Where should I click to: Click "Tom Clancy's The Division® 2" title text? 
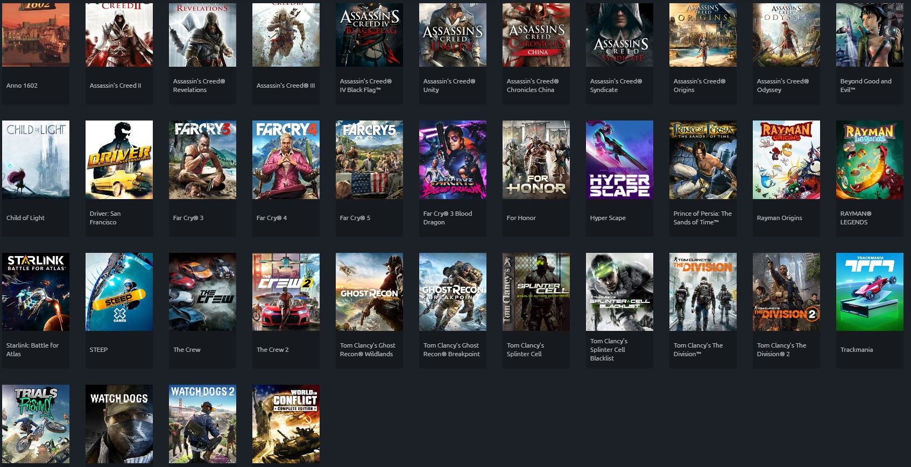[781, 350]
